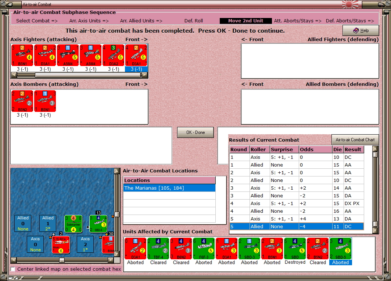Click the B6N2 Cleared unit counter
The width and height of the screenshot is (391, 281).
click(181, 248)
